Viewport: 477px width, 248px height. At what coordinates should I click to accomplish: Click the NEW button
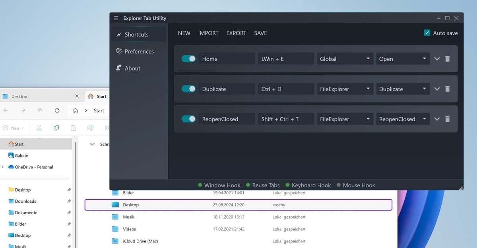tap(184, 33)
